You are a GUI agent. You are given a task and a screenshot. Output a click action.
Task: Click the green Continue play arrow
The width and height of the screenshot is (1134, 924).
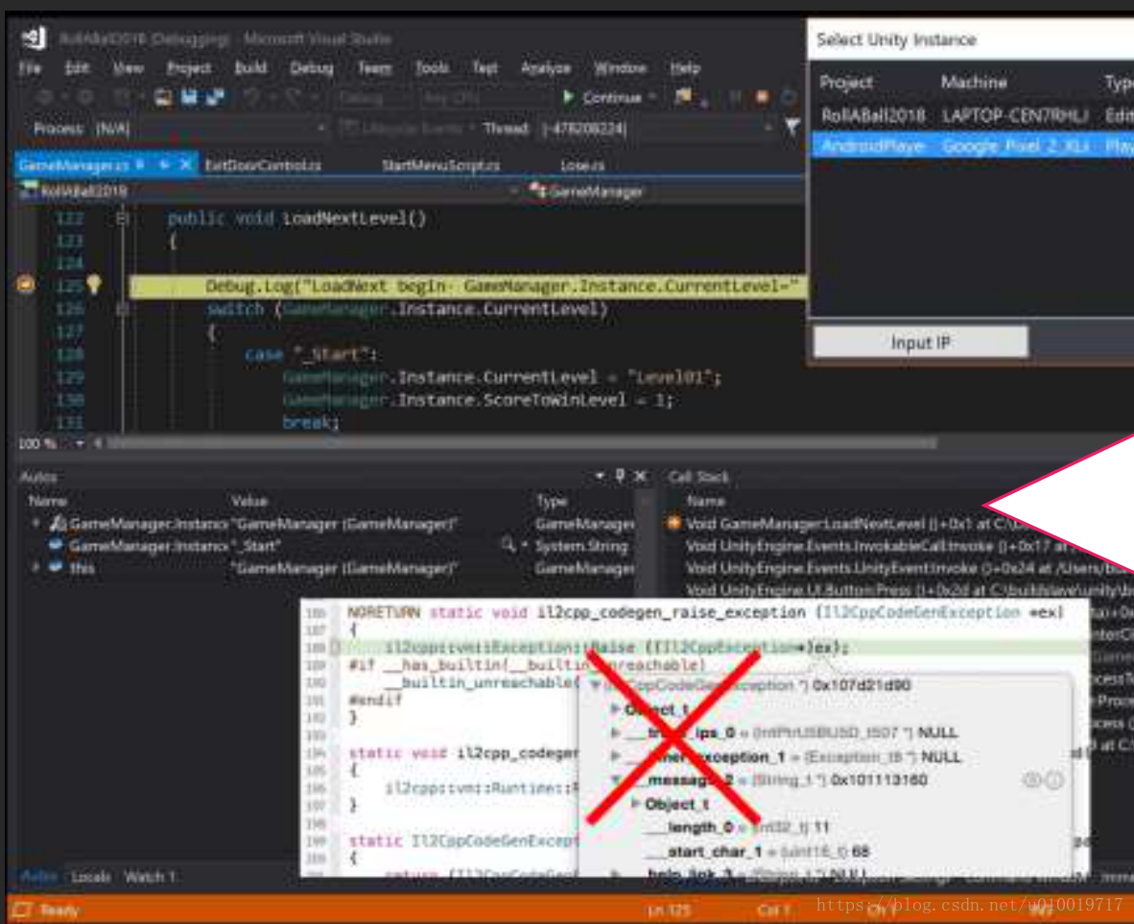tap(568, 96)
